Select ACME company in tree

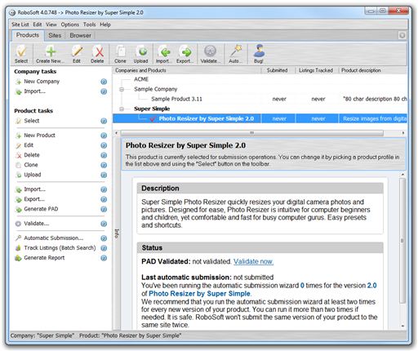[x=141, y=79]
